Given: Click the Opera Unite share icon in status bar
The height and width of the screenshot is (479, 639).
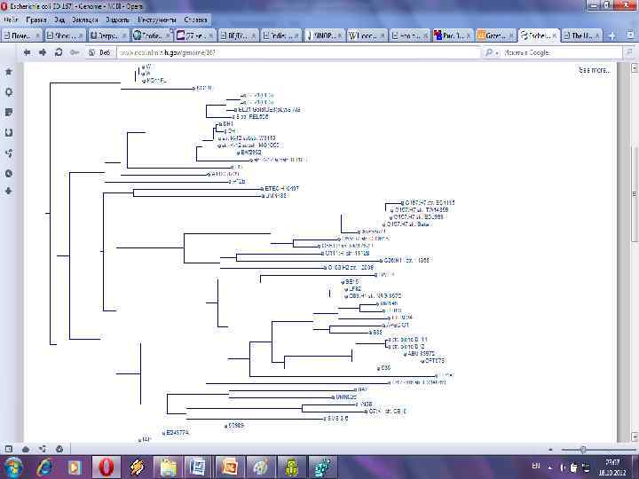Looking at the screenshot, I should (43, 449).
